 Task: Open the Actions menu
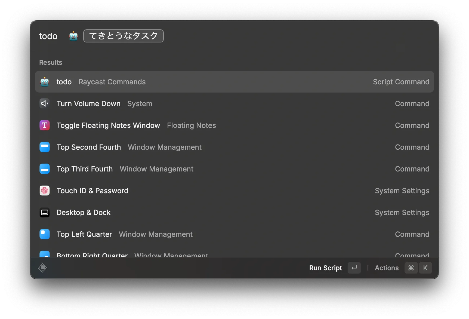[387, 268]
